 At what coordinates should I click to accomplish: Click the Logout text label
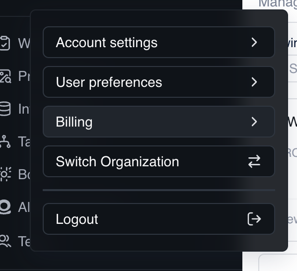coord(77,219)
